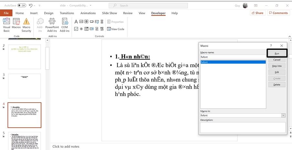
Task: Click the Step Into button
Action: [276, 66]
